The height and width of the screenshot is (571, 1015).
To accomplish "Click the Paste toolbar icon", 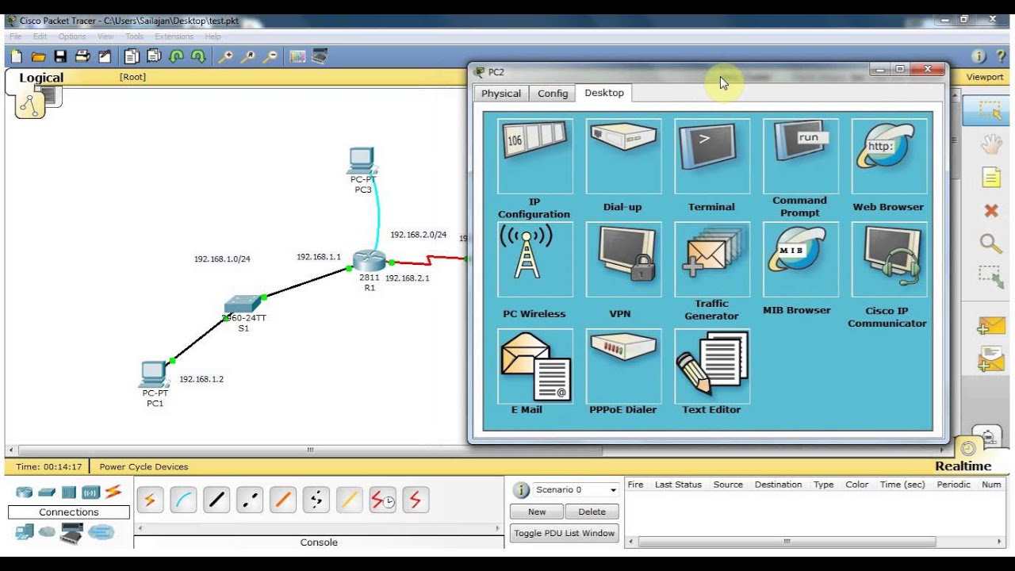I will click(x=154, y=56).
